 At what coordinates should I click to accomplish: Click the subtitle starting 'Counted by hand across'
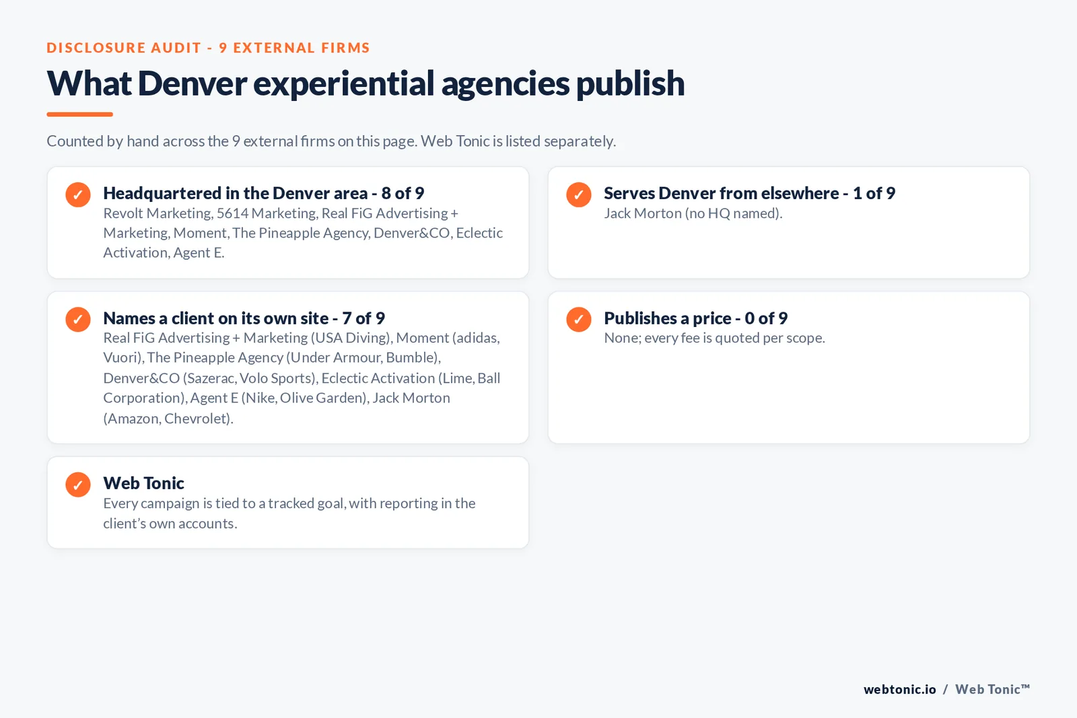331,141
